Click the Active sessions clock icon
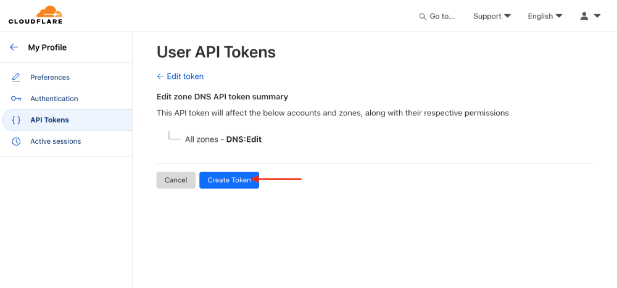617x288 pixels. click(x=16, y=141)
